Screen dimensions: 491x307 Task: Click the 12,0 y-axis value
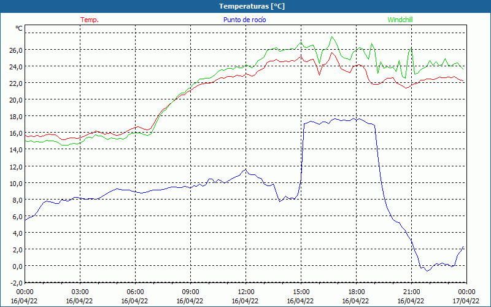tap(17, 166)
